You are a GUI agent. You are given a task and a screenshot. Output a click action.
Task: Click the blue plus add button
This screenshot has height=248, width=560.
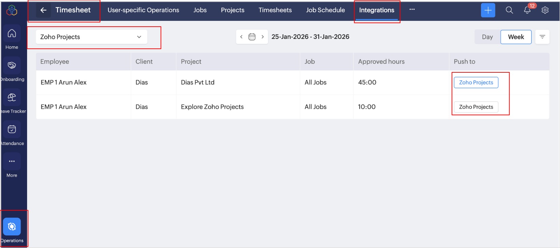coord(488,10)
